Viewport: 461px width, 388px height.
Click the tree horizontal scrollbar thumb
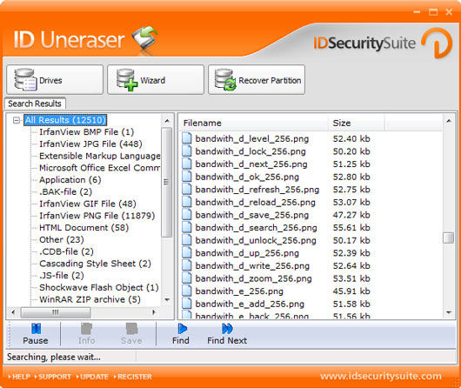tap(56, 312)
